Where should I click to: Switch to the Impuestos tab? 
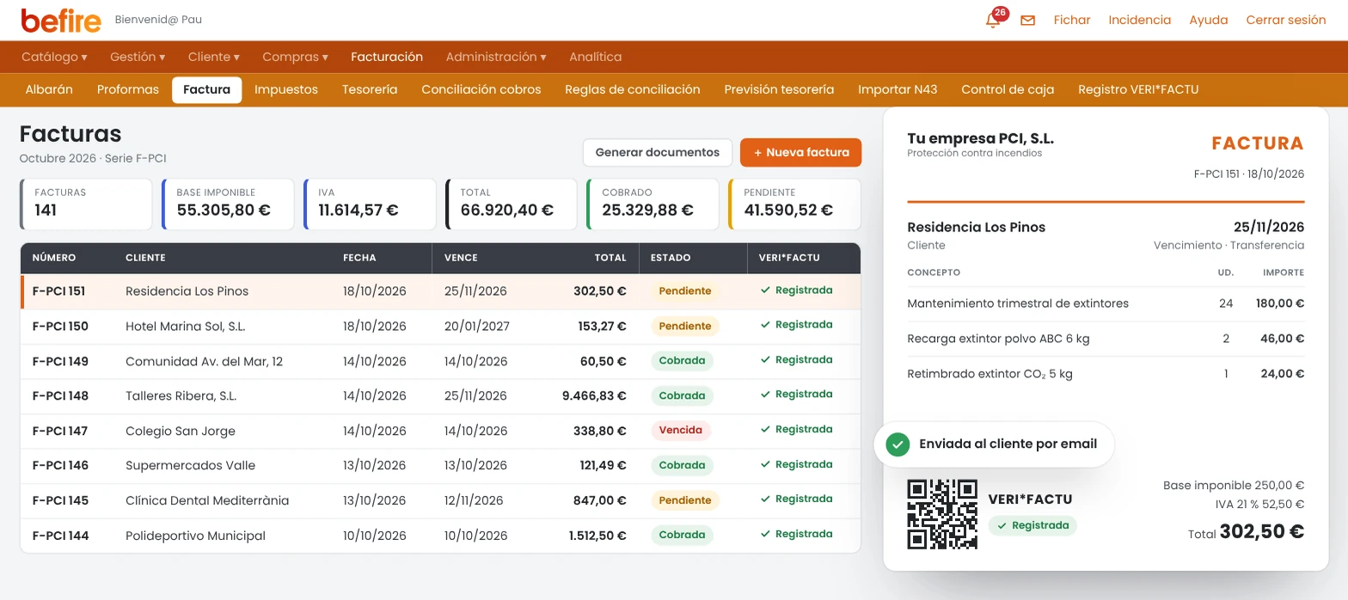click(286, 89)
